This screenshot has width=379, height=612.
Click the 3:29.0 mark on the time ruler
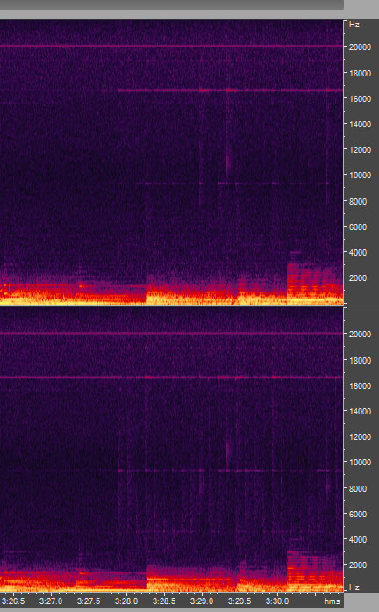202,601
